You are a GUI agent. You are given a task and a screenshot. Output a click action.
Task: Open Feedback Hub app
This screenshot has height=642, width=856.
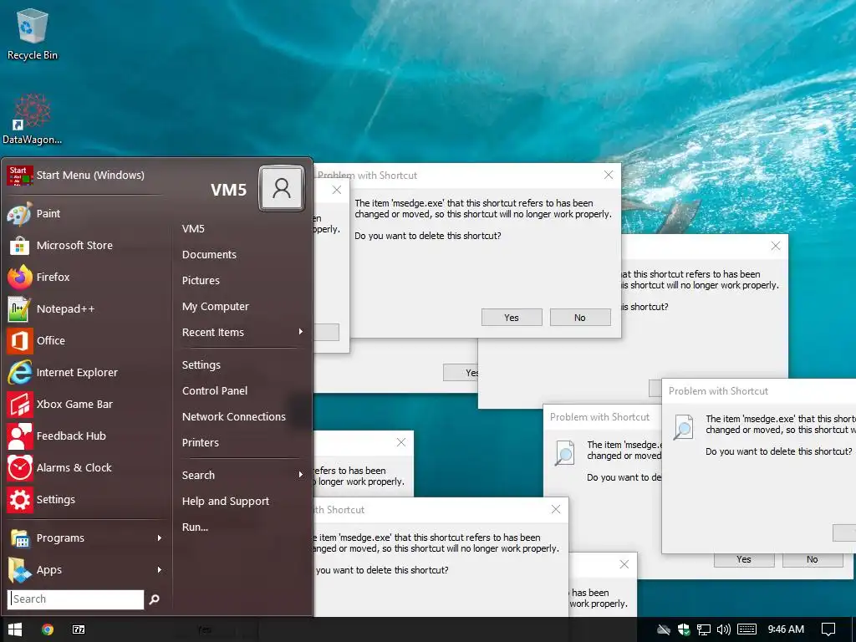(87, 436)
